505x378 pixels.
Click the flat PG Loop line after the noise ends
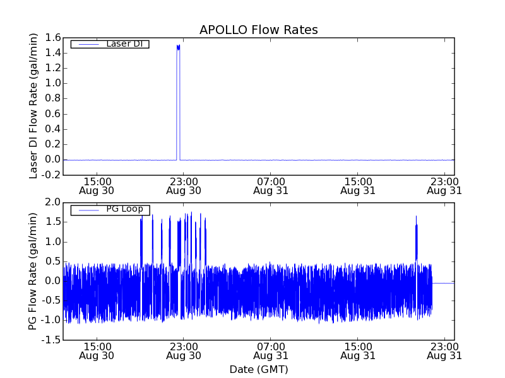[x=443, y=283]
